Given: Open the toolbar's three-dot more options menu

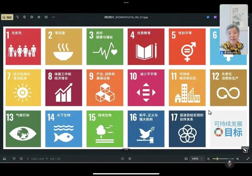Looking at the screenshot, I should click(x=53, y=17).
